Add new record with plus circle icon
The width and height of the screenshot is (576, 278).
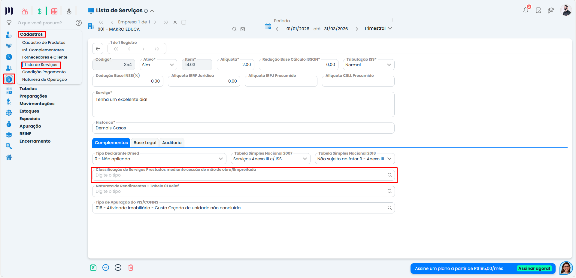(x=118, y=267)
